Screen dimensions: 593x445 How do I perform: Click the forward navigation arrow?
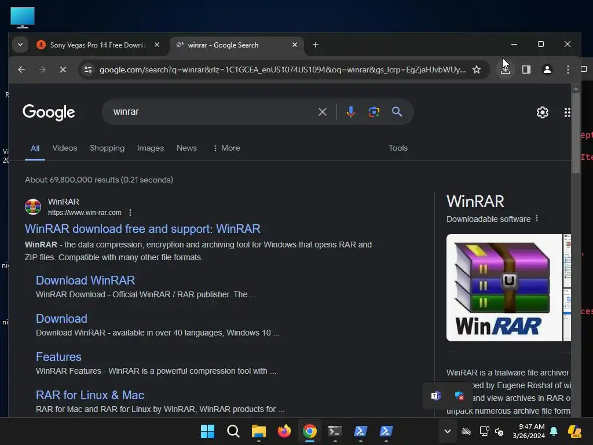[x=42, y=70]
